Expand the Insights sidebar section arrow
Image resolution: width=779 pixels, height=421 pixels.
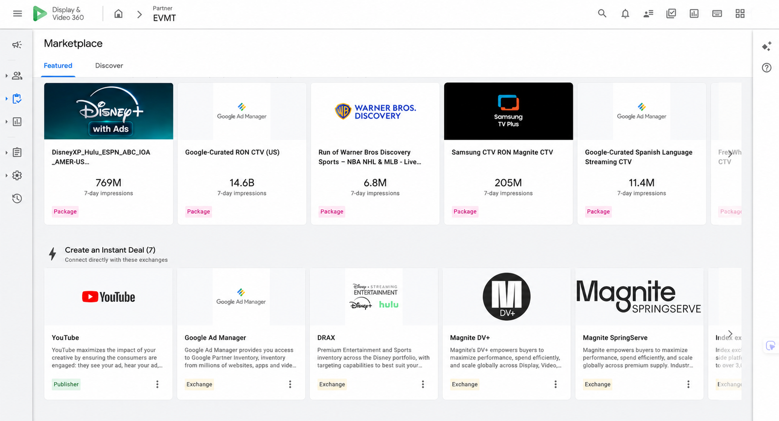coord(6,122)
